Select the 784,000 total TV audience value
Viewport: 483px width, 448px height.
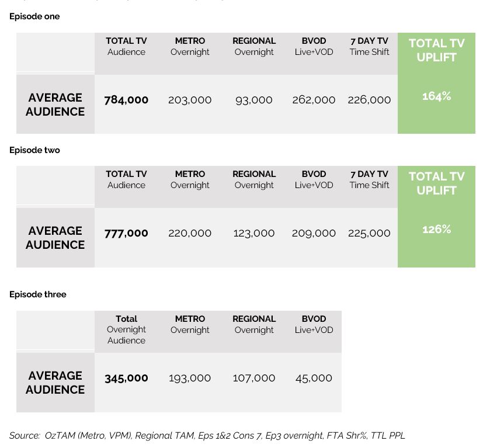[126, 100]
